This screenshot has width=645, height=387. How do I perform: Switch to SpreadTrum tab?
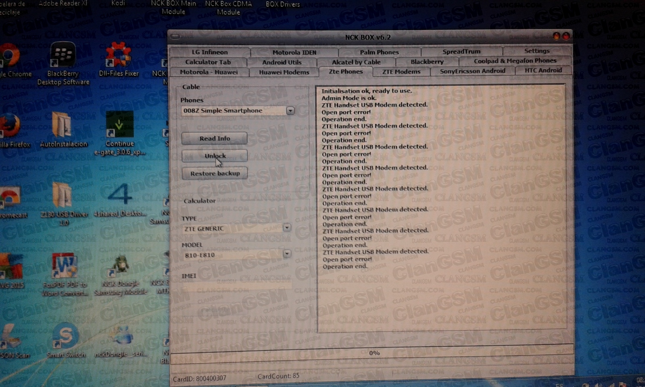[462, 52]
